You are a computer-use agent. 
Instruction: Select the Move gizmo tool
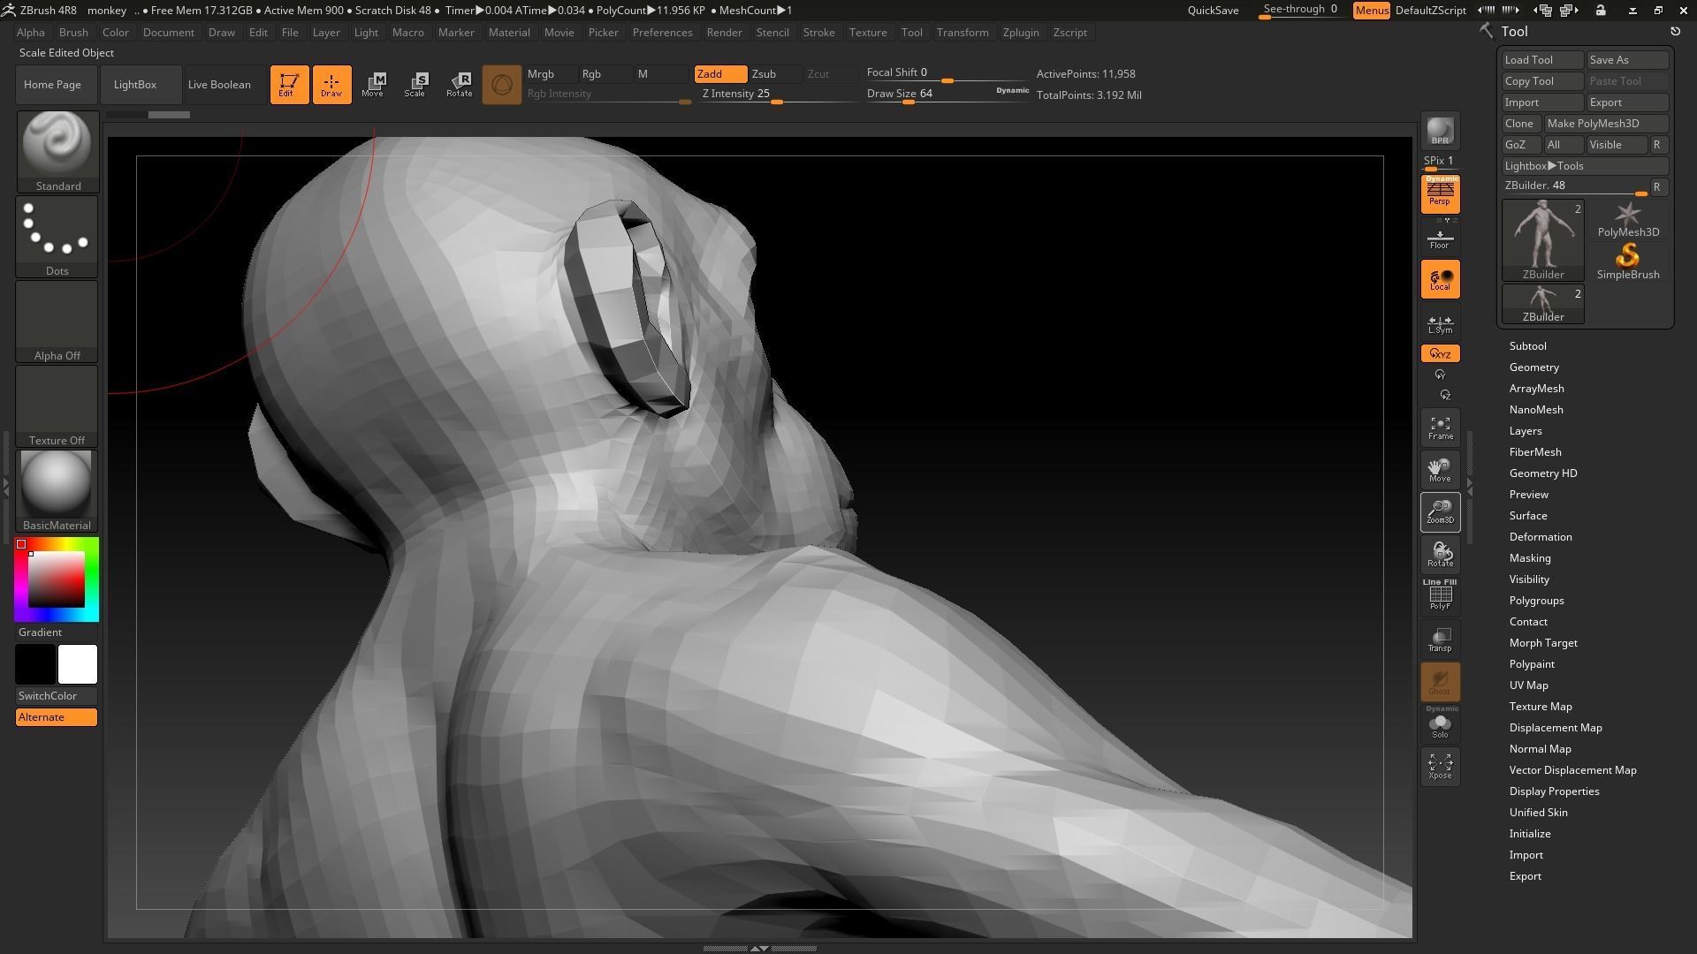click(x=373, y=85)
